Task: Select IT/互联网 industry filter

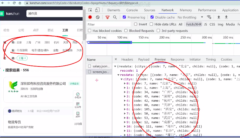Action: (22, 50)
